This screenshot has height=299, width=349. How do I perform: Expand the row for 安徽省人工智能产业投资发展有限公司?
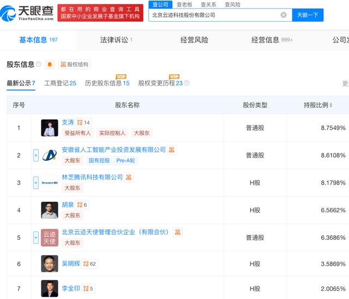click(36, 156)
